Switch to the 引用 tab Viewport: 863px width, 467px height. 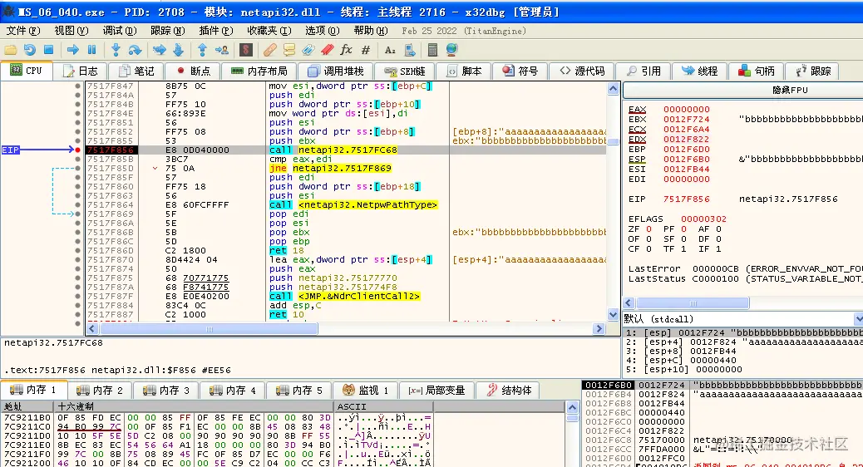pyautogui.click(x=644, y=71)
